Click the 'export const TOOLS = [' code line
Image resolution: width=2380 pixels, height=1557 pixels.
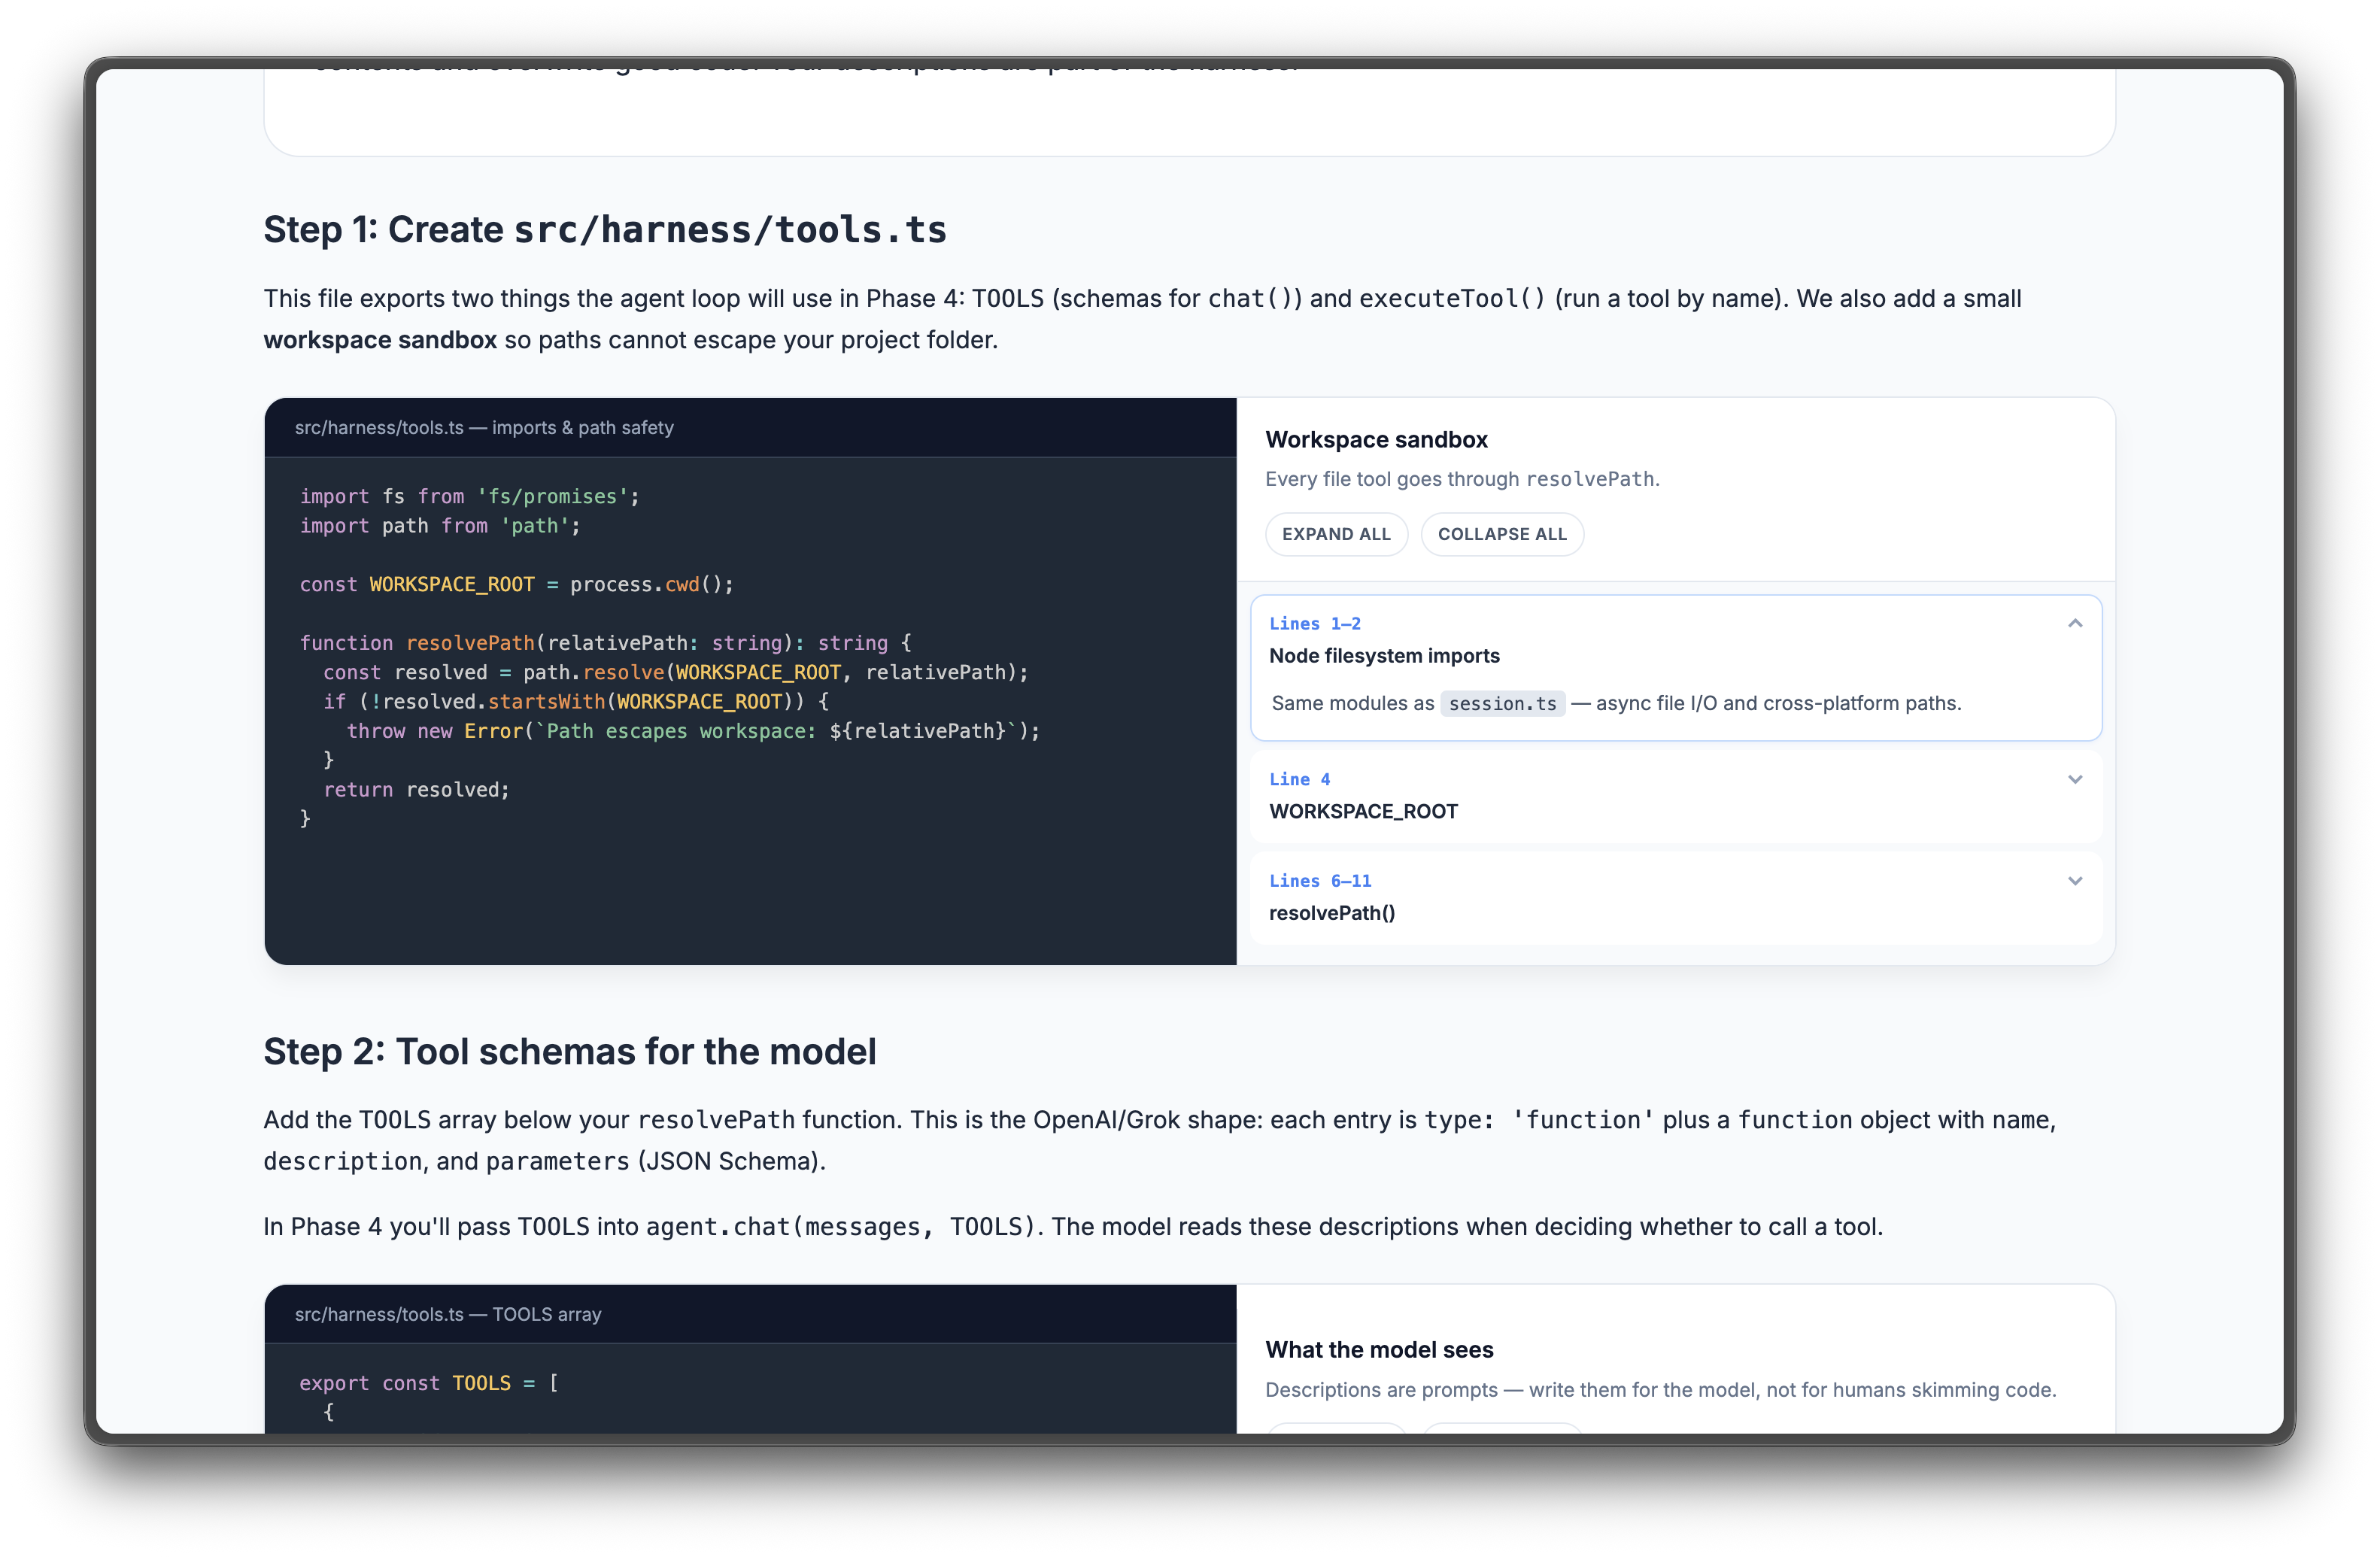(429, 1383)
